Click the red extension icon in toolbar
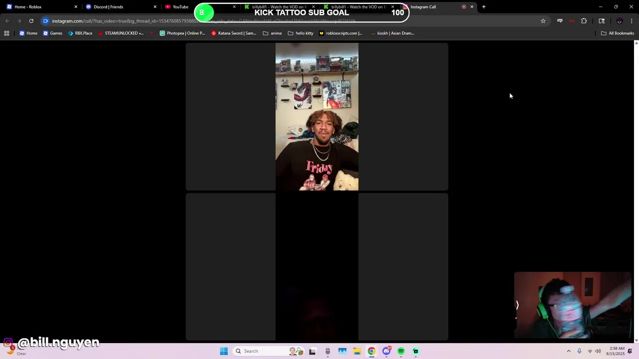This screenshot has width=639, height=359. 572,21
